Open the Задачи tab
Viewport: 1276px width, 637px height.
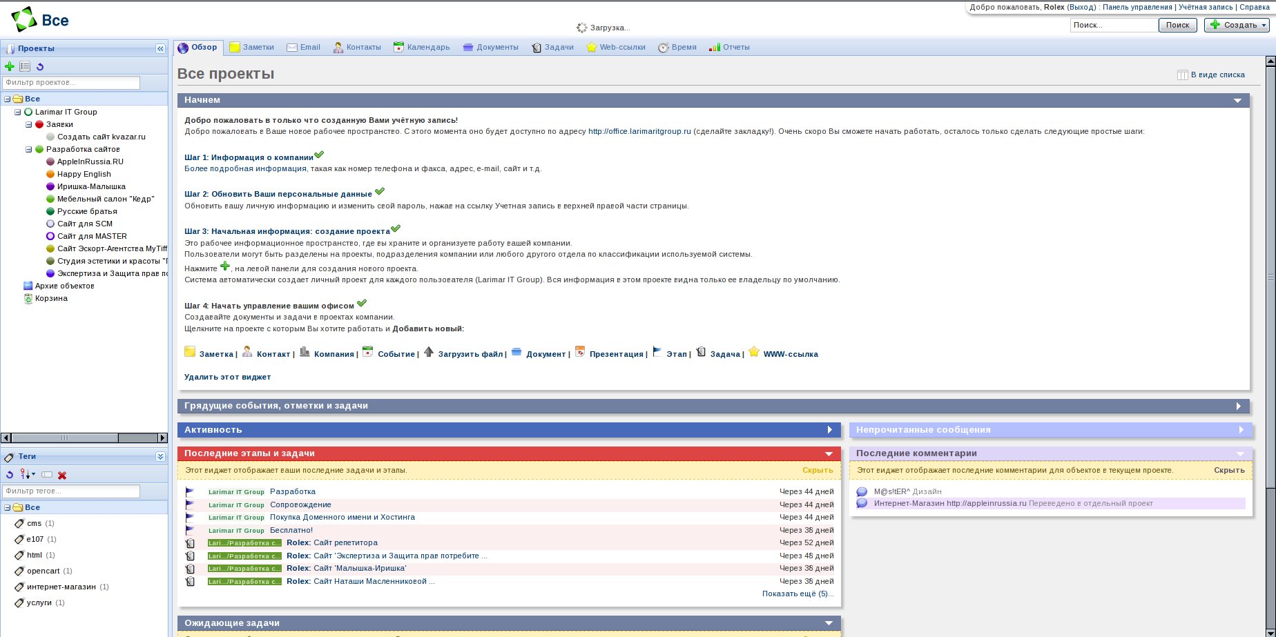(x=552, y=48)
